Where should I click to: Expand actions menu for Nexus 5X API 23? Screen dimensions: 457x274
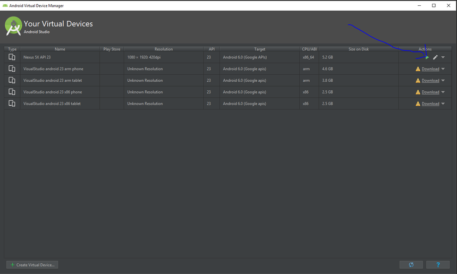click(x=443, y=57)
